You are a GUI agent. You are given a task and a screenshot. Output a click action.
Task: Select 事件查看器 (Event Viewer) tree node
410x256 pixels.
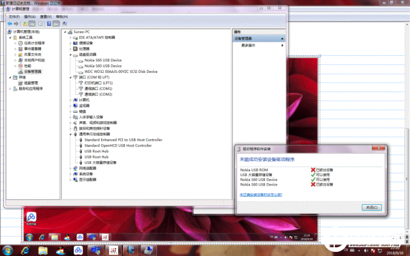[x=33, y=48]
